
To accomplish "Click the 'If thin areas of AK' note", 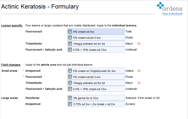I will tap(149, 98).
